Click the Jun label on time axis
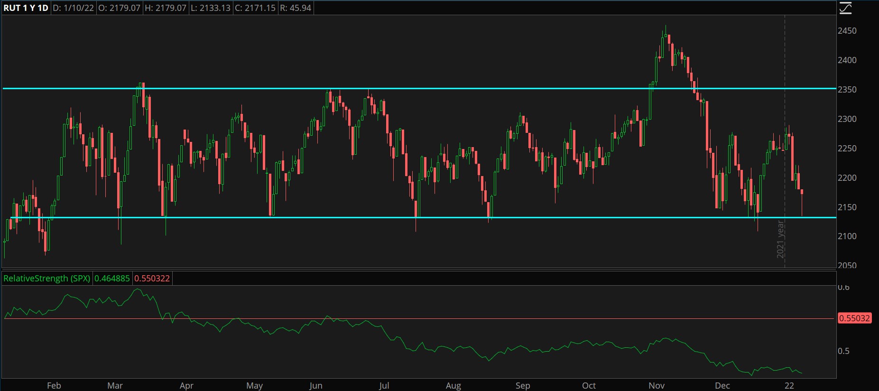Image resolution: width=879 pixels, height=391 pixels. pyautogui.click(x=316, y=386)
